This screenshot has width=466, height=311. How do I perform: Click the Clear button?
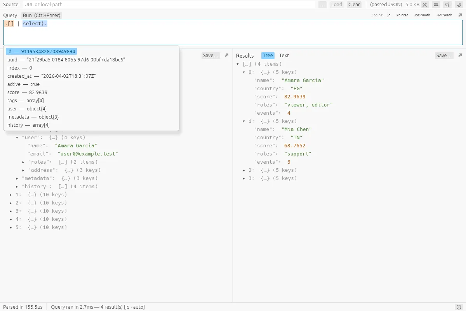tap(354, 5)
